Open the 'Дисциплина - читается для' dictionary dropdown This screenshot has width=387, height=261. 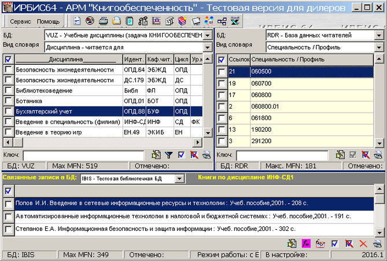[208, 47]
